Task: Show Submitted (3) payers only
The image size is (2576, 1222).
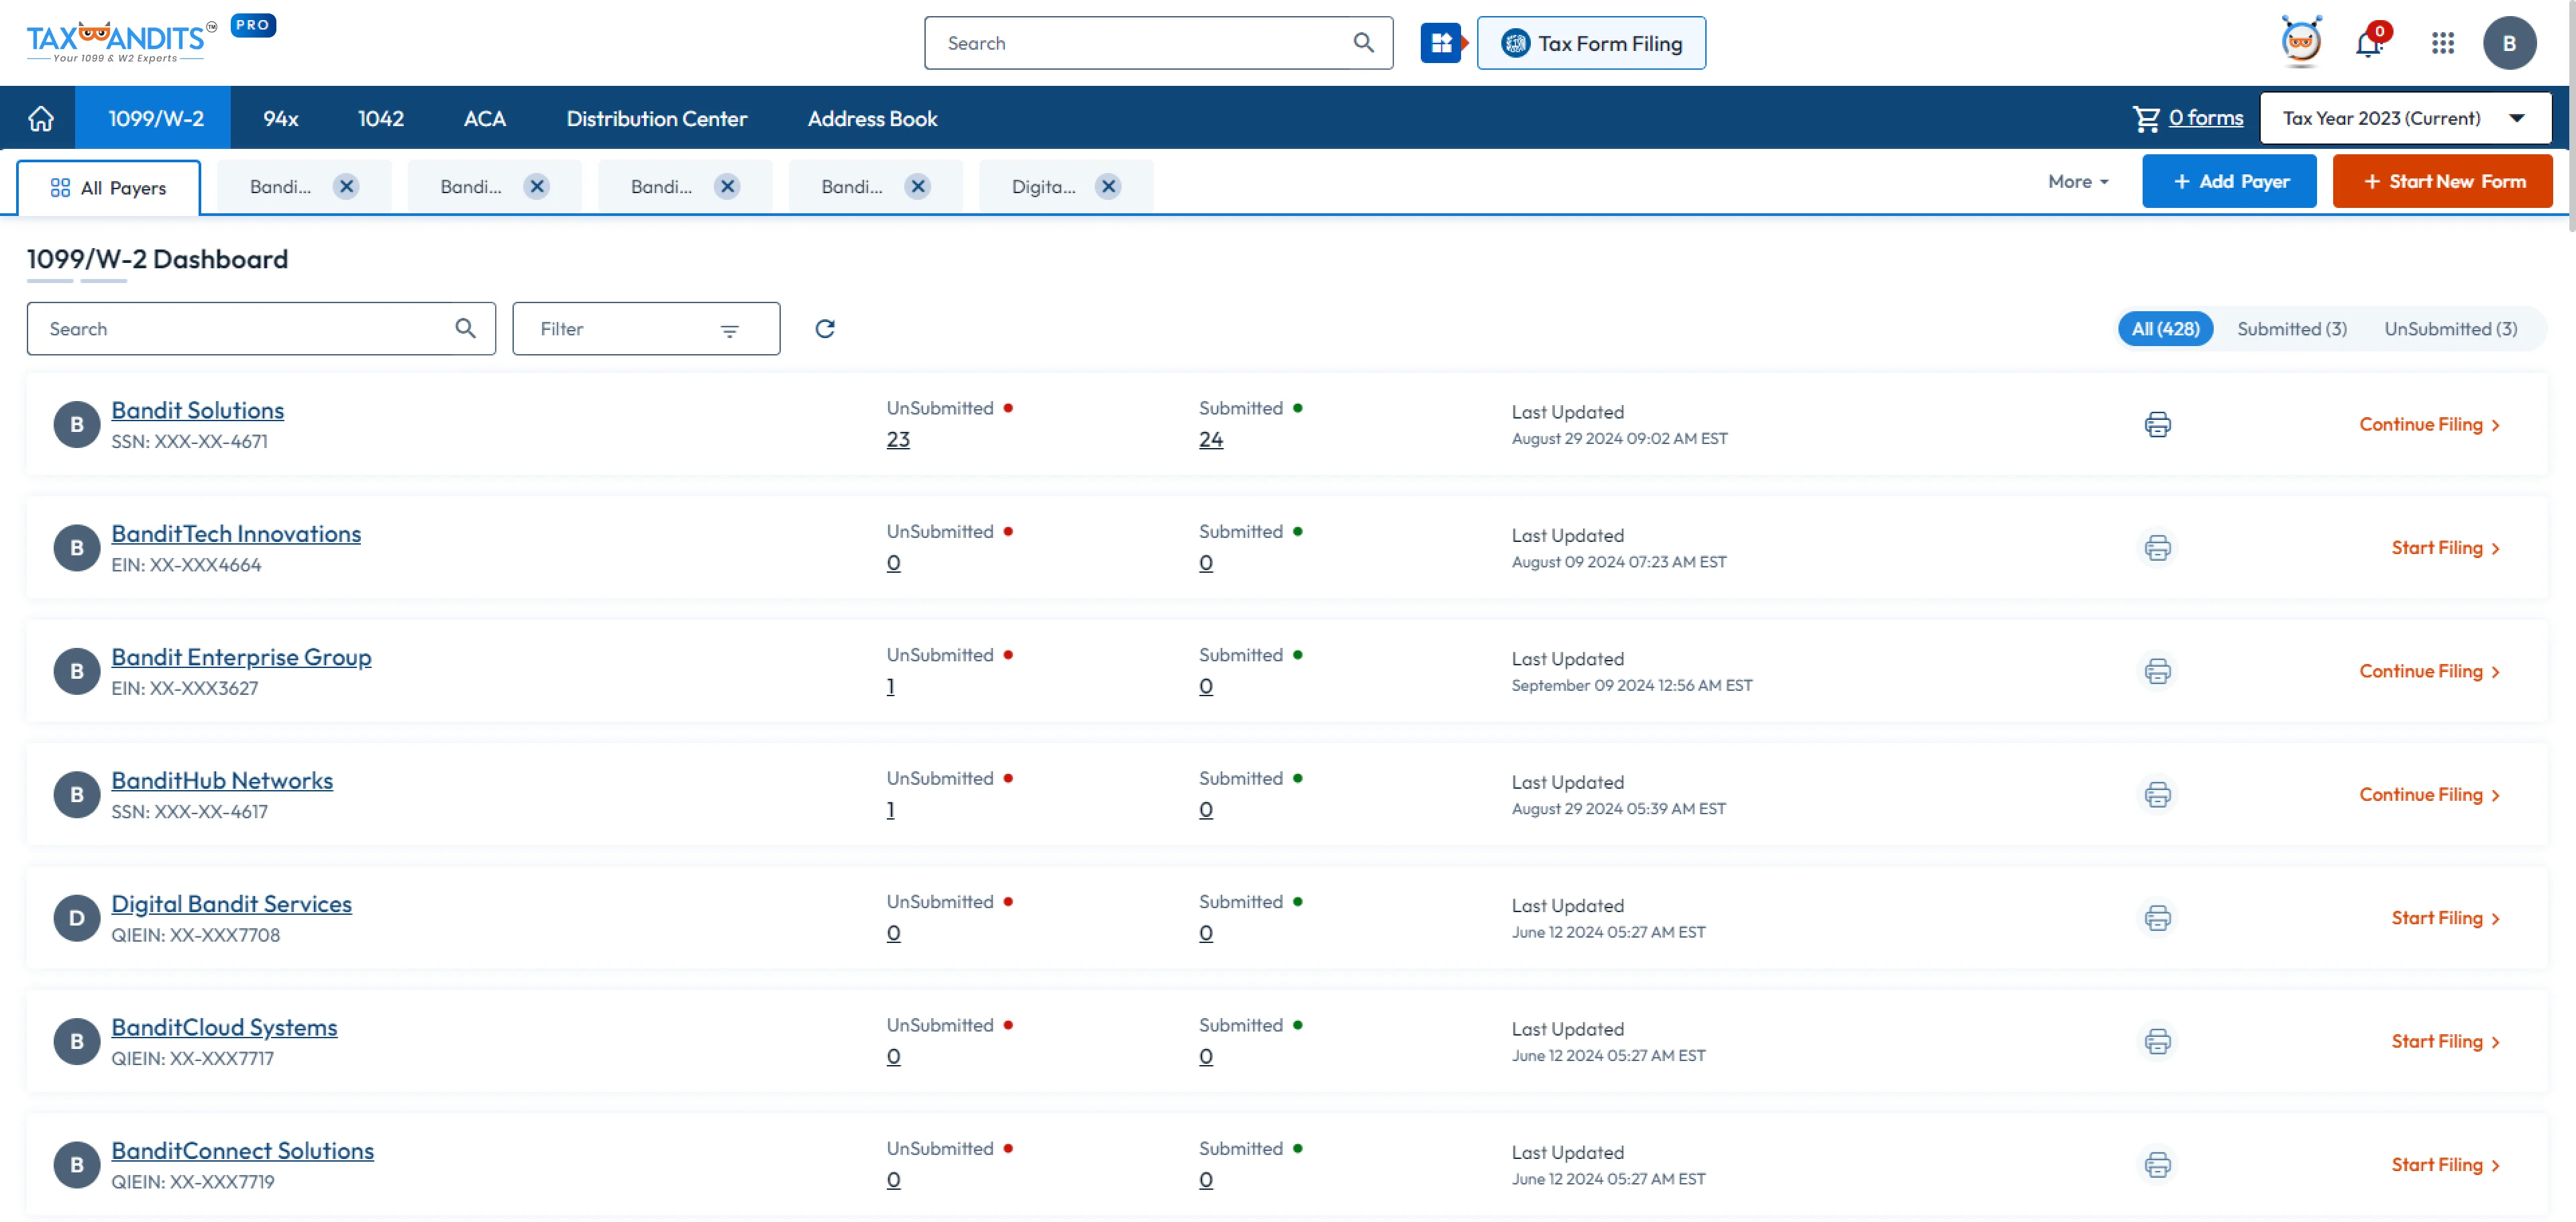Action: [x=2291, y=328]
